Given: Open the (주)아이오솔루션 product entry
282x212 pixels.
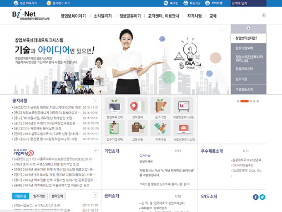Looking at the screenshot, I should tap(243, 165).
